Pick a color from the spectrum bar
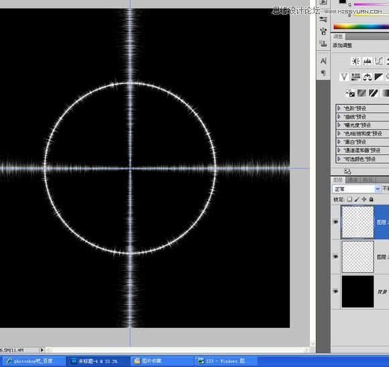The width and height of the screenshot is (389, 367). [x=362, y=26]
